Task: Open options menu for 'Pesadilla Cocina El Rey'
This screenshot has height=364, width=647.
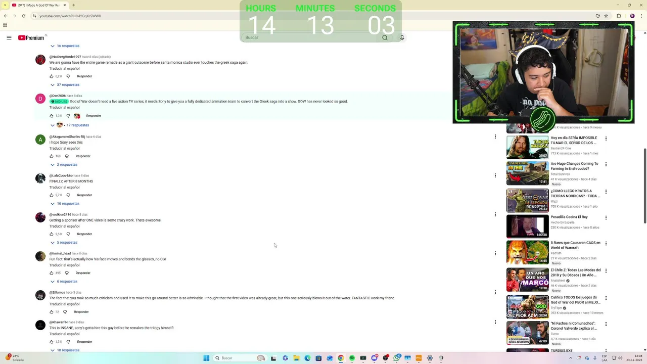Action: coord(606,217)
